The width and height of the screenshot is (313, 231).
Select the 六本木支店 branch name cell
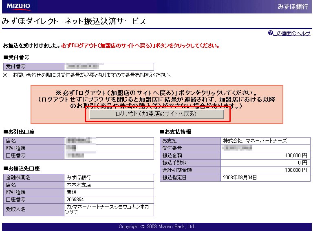pyautogui.click(x=109, y=185)
